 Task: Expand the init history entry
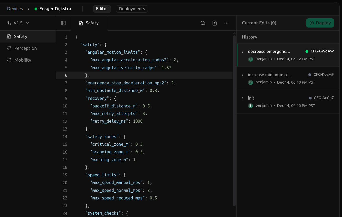pos(243,98)
